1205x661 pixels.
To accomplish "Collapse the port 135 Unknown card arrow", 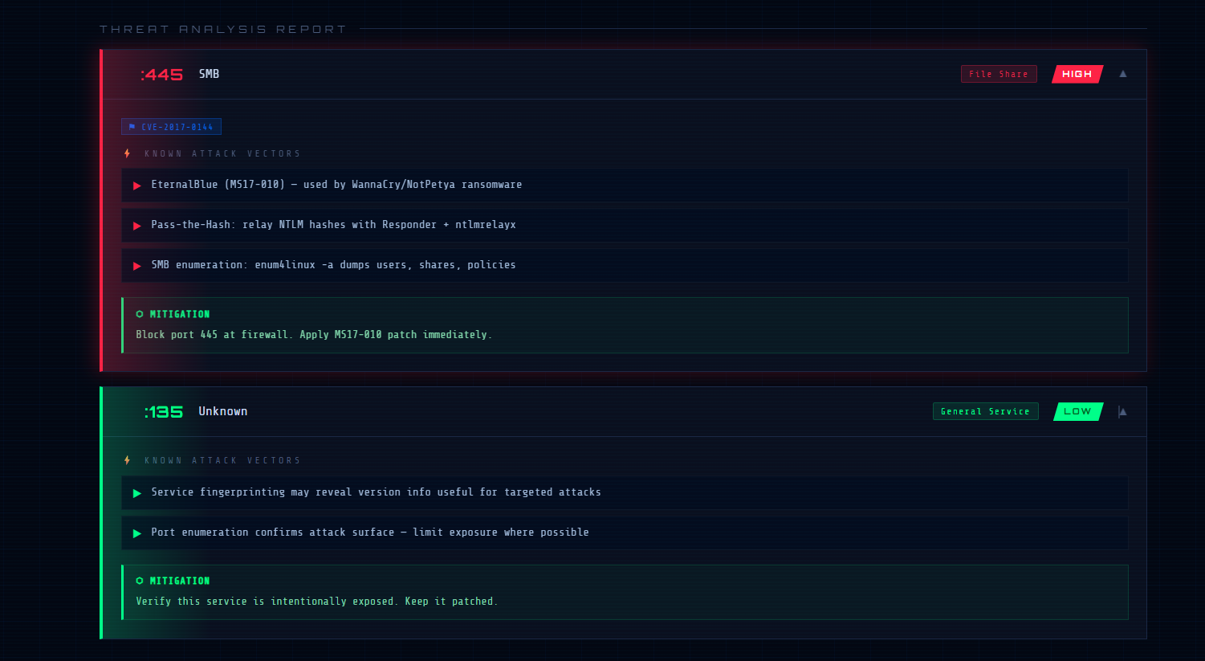I will pyautogui.click(x=1123, y=412).
